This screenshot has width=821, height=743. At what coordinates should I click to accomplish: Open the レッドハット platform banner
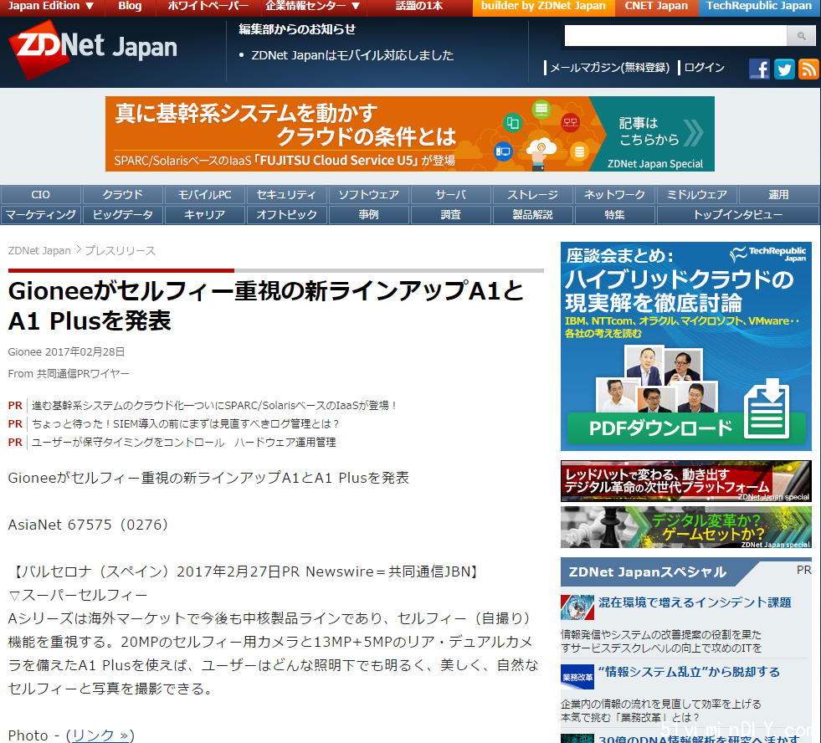(x=686, y=481)
